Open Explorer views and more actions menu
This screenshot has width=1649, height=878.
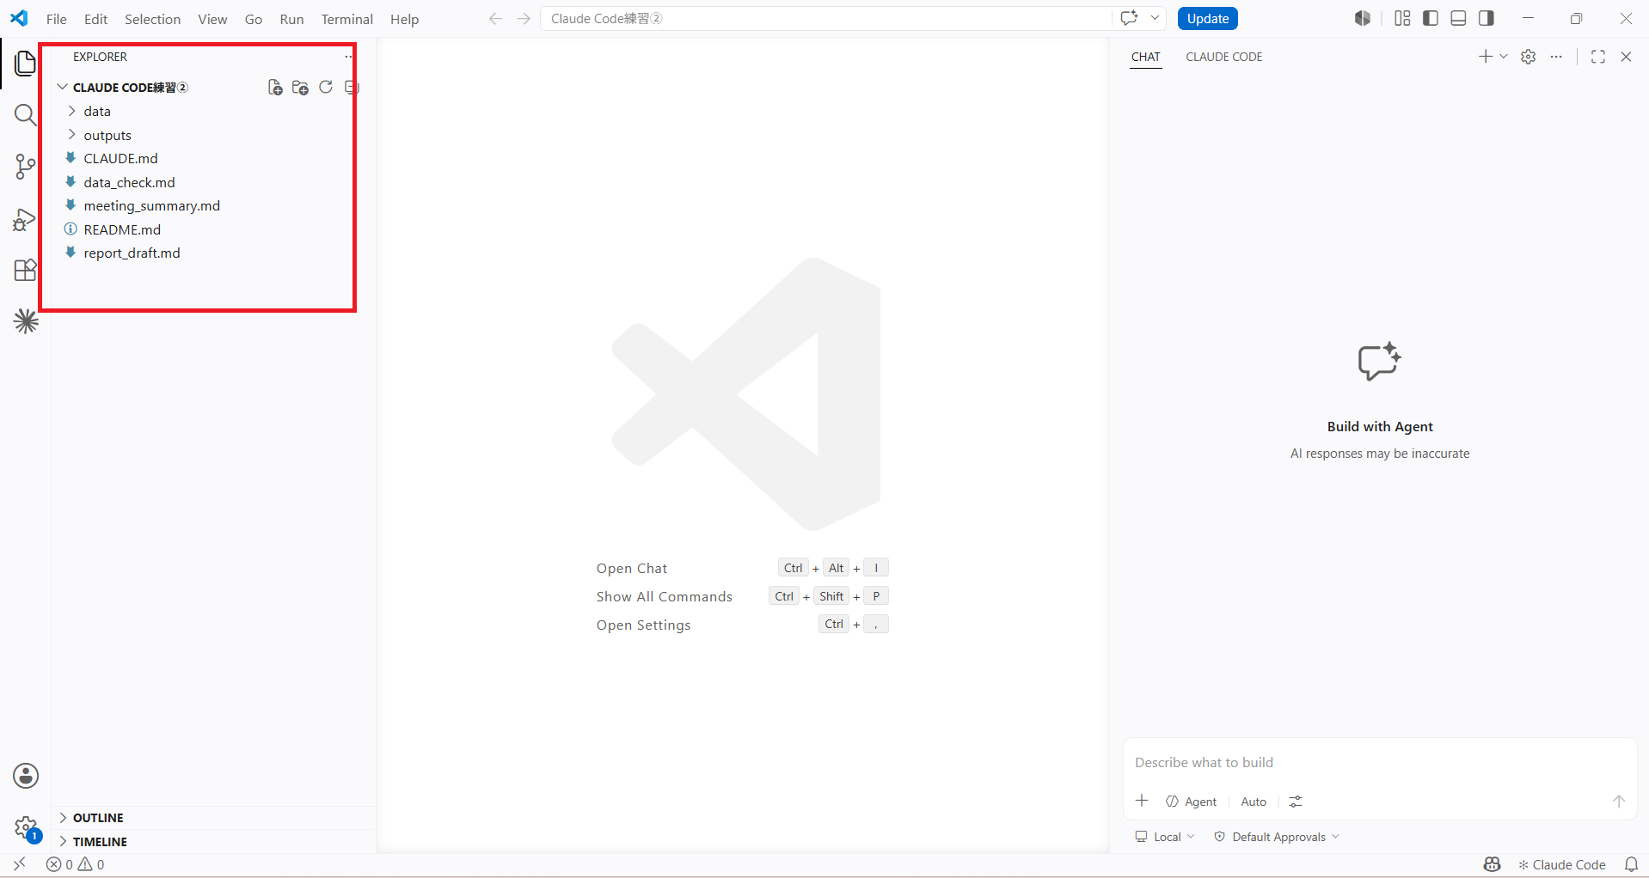[348, 57]
